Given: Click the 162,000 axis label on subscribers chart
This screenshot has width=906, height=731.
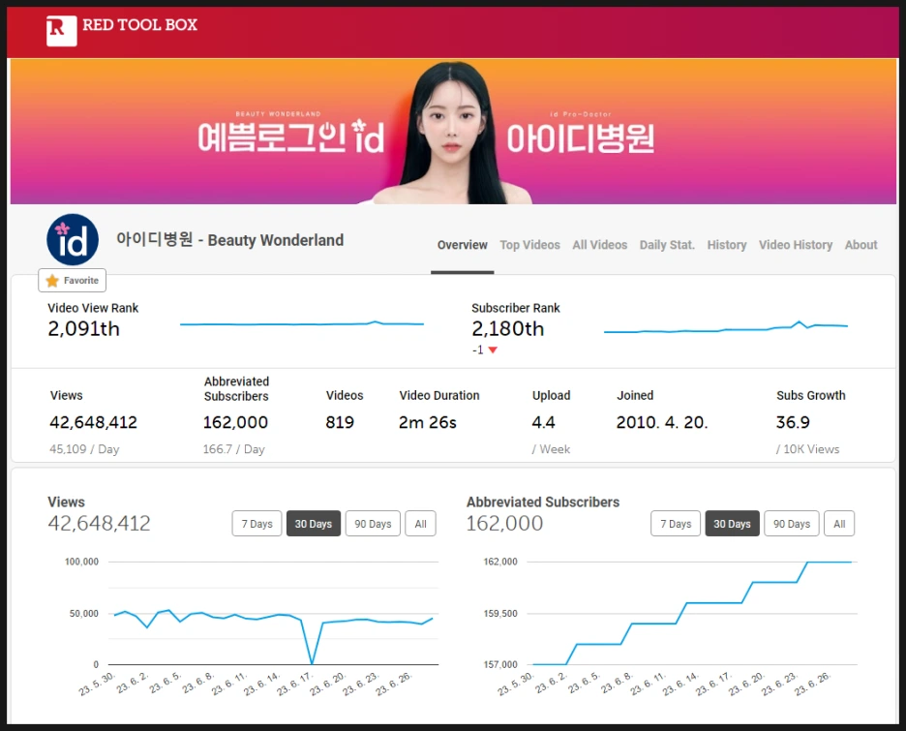Looking at the screenshot, I should (x=500, y=562).
